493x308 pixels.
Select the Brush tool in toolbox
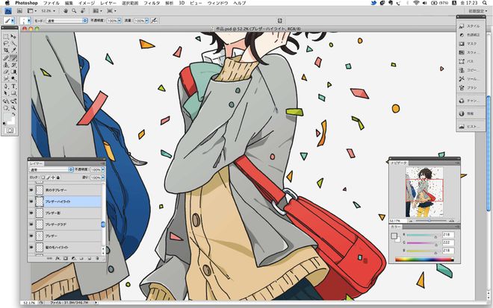point(13,57)
